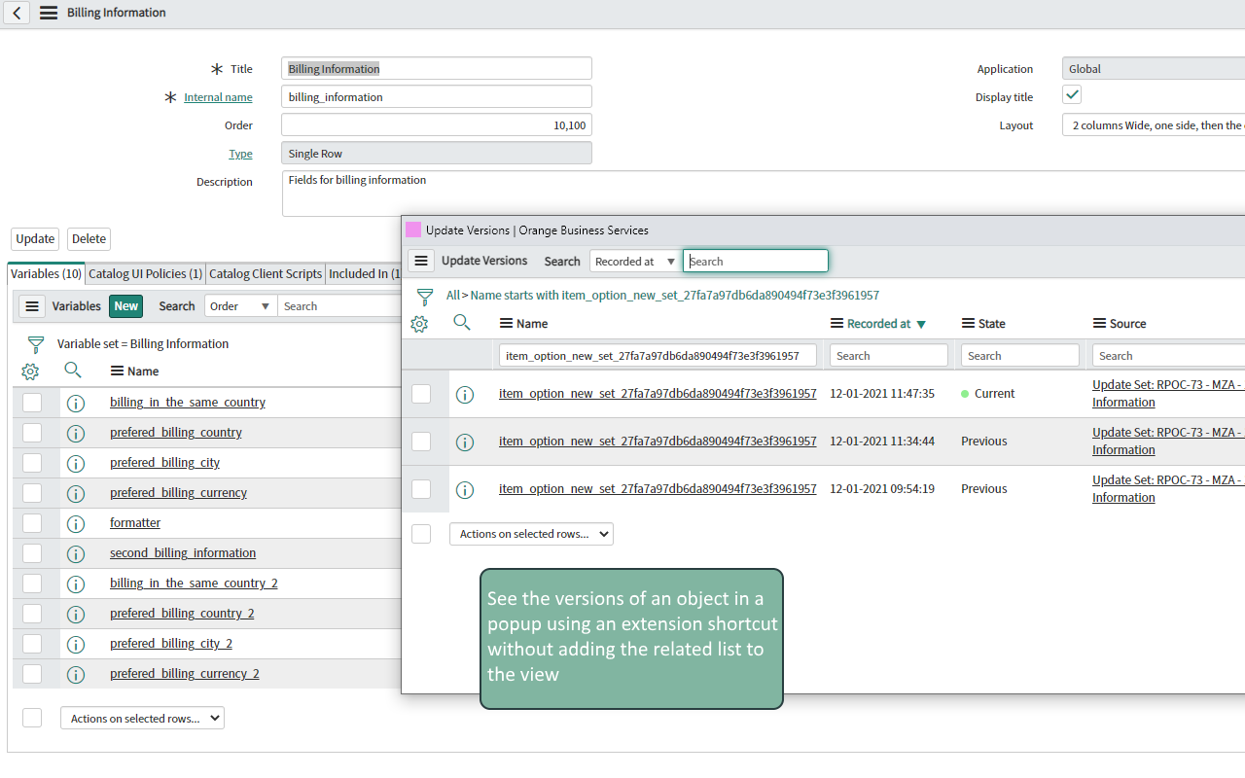Switch to the Catalog UI Policies tab

click(x=145, y=273)
